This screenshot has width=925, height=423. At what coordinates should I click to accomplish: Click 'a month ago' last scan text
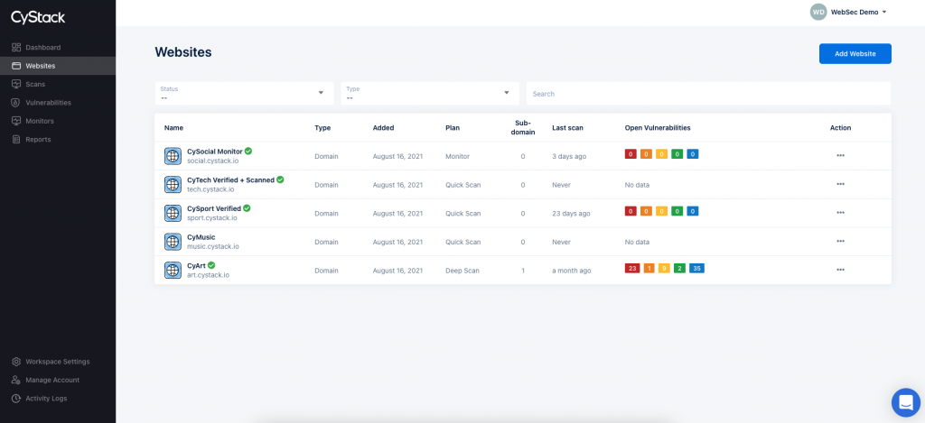572,271
